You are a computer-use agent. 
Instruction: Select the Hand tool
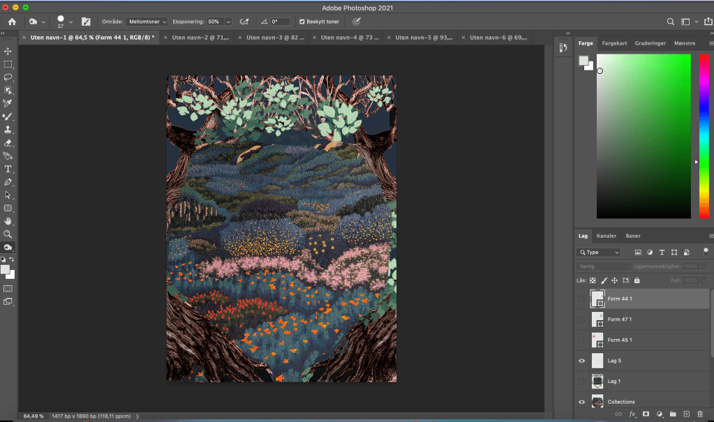tap(8, 221)
